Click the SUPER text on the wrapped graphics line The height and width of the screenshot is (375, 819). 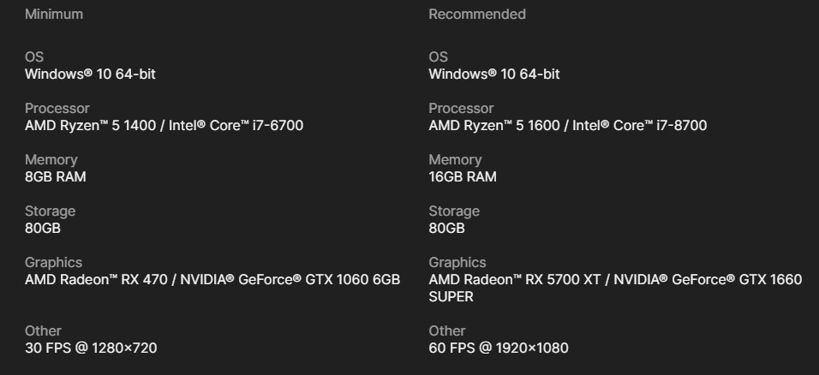[x=451, y=297]
